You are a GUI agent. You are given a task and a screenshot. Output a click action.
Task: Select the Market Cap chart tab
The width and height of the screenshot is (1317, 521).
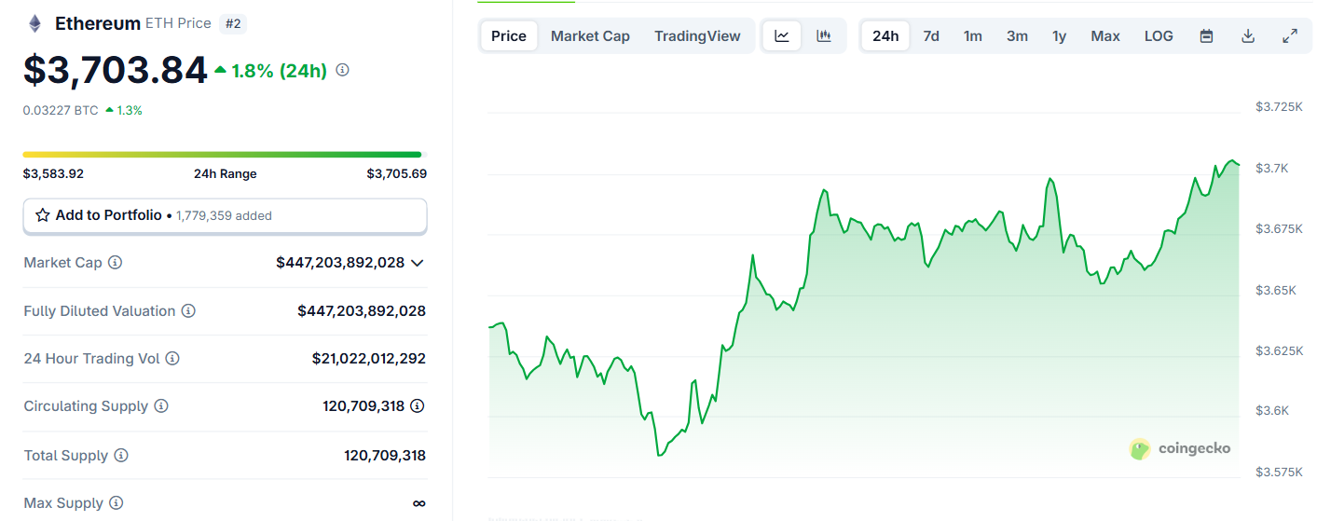click(590, 36)
